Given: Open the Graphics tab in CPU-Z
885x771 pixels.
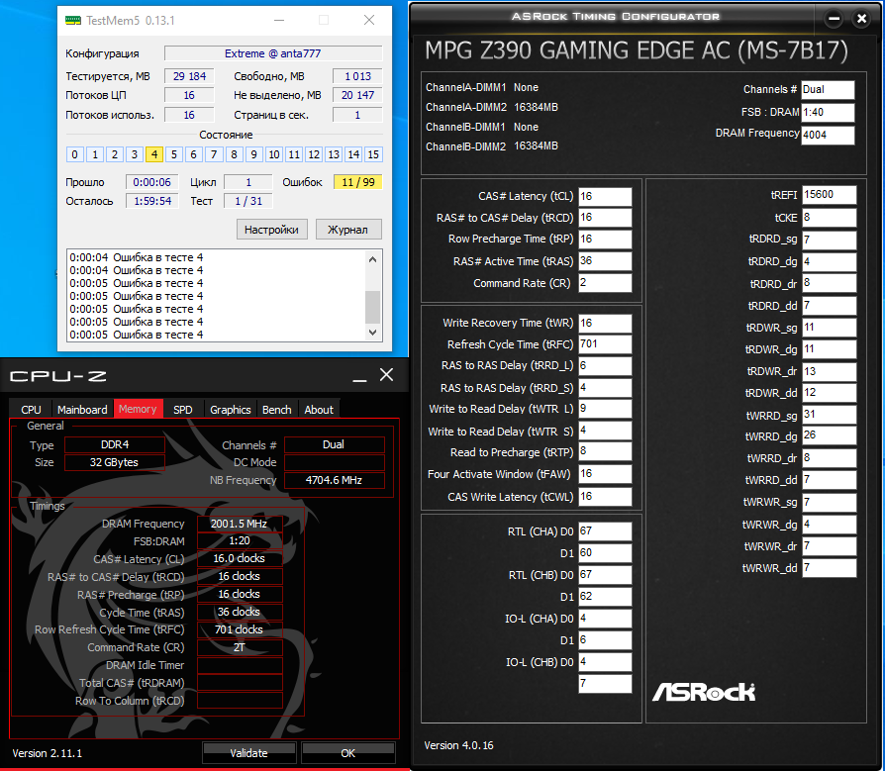Looking at the screenshot, I should click(231, 410).
